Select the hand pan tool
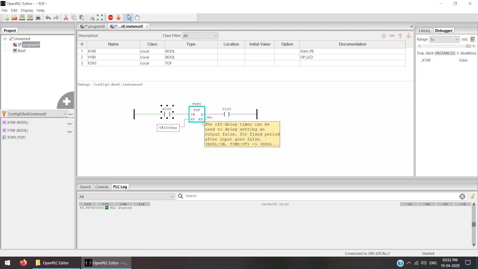 tap(137, 18)
